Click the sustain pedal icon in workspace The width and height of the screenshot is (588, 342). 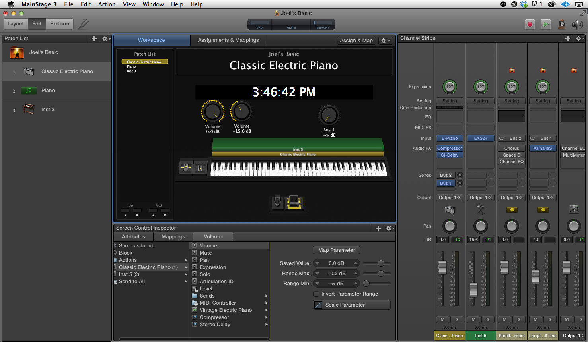pyautogui.click(x=278, y=202)
